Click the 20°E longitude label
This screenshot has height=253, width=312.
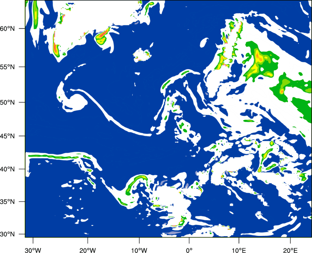click(290, 250)
